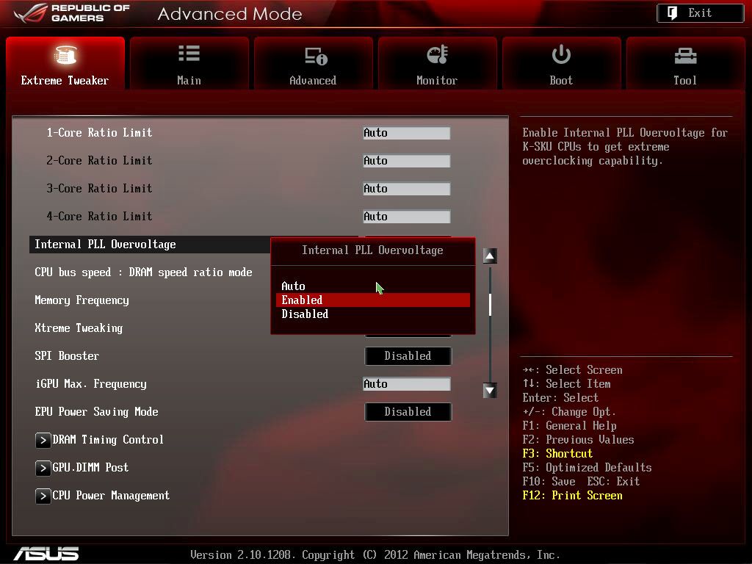Screen dimensions: 752x564
Task: Click the Exit door icon
Action: (x=673, y=13)
